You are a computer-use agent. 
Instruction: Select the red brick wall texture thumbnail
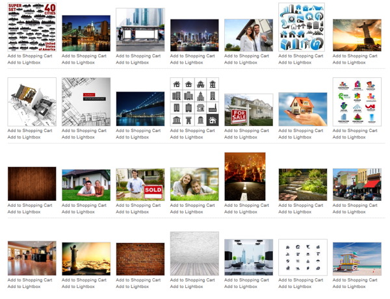pos(140,259)
